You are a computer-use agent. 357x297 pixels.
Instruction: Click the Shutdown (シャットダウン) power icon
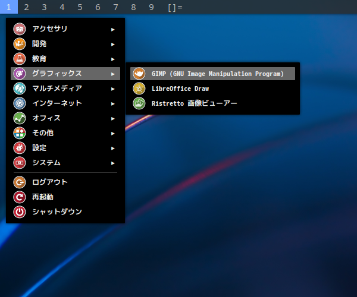pyautogui.click(x=20, y=212)
